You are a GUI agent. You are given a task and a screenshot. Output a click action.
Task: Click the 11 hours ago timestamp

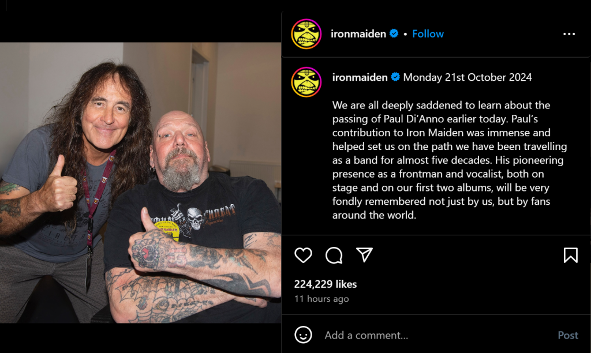[321, 299]
